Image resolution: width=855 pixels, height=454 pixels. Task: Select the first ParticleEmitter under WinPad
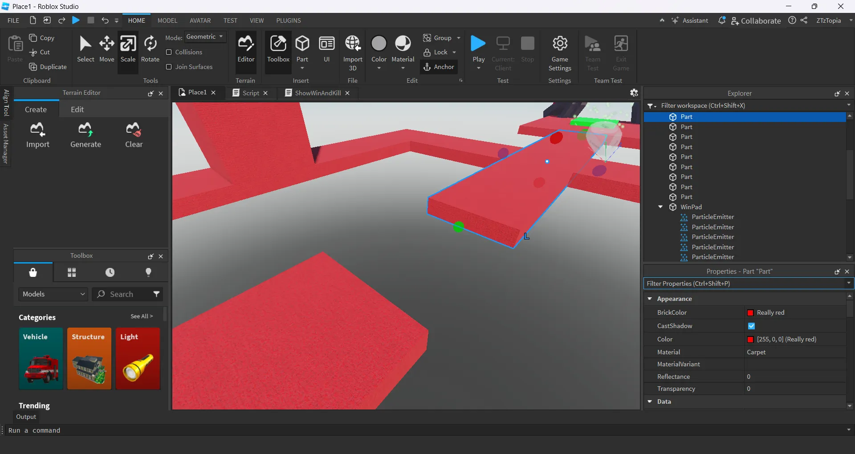(x=712, y=217)
